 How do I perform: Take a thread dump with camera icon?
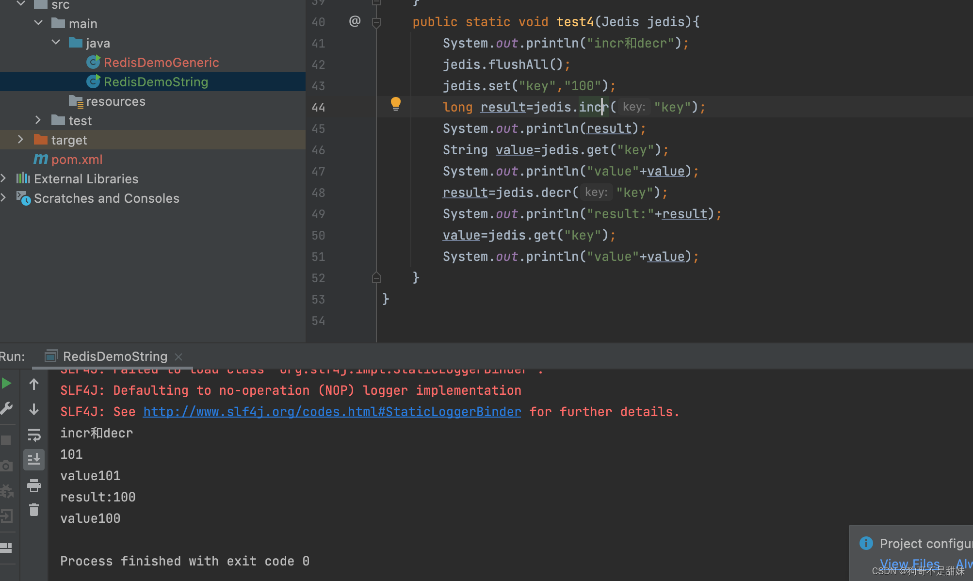pos(7,466)
